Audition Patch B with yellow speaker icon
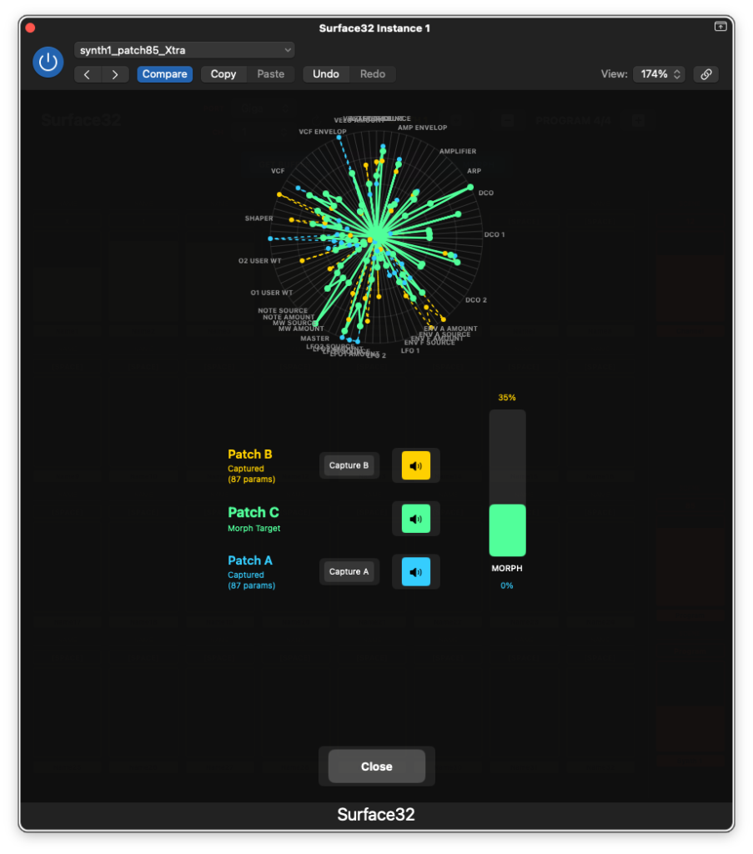 tap(415, 465)
